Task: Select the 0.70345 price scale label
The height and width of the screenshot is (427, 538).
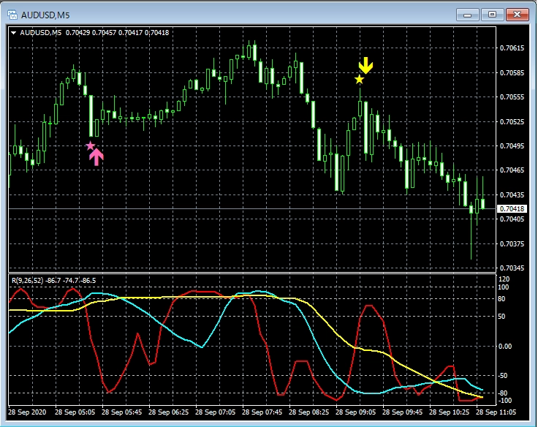Action: 512,269
